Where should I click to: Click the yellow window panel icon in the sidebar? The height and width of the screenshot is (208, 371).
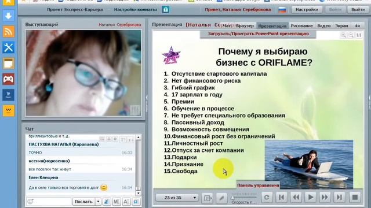tap(8, 63)
